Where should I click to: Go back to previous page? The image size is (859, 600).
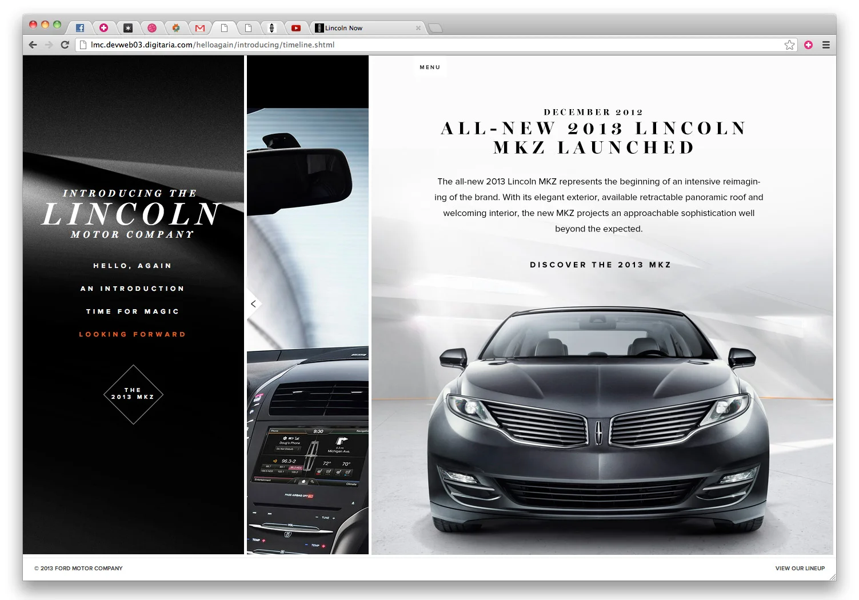tap(33, 45)
